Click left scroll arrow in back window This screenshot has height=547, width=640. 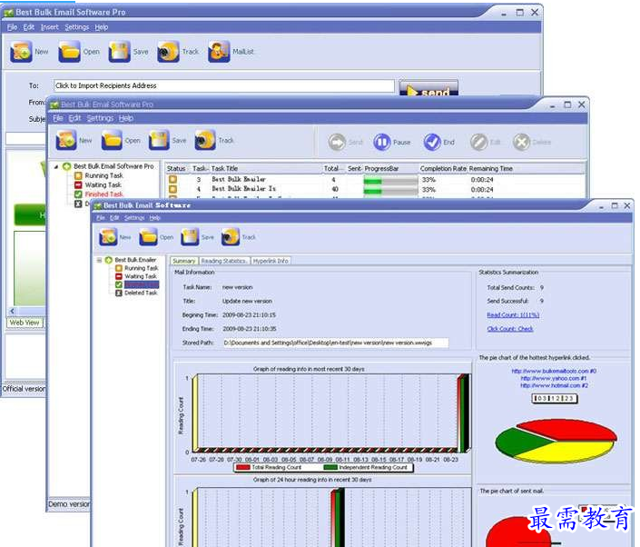12,312
